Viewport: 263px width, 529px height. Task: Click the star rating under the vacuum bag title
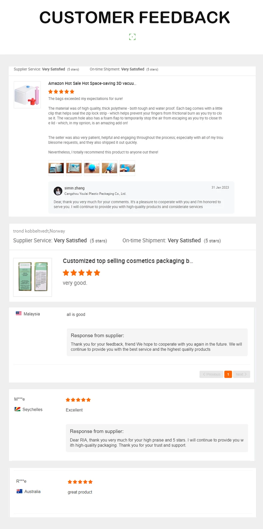coord(61,92)
